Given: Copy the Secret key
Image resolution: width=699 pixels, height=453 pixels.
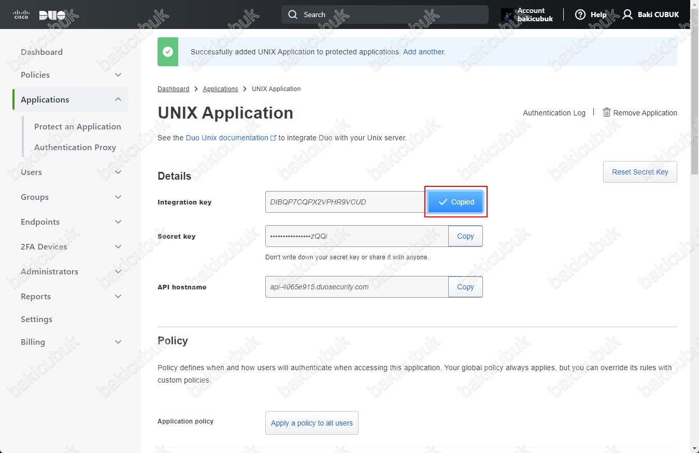Looking at the screenshot, I should tap(465, 236).
